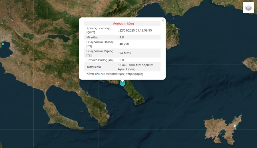Close the earthquake info popup
The image size is (257, 148).
pyautogui.click(x=163, y=20)
